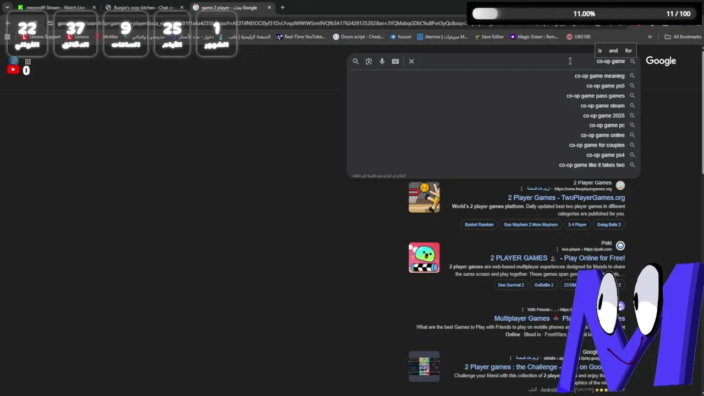Open Save Editor bookmark
The height and width of the screenshot is (396, 704).
click(488, 37)
